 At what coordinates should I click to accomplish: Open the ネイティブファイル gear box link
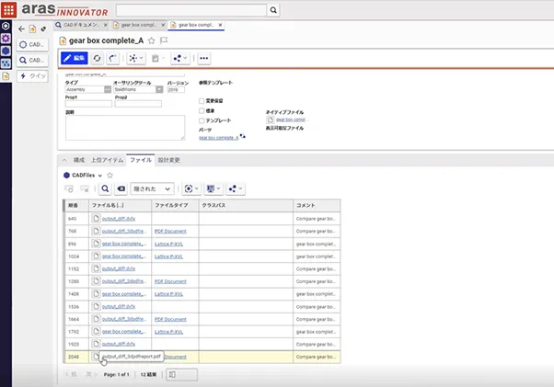pyautogui.click(x=291, y=120)
